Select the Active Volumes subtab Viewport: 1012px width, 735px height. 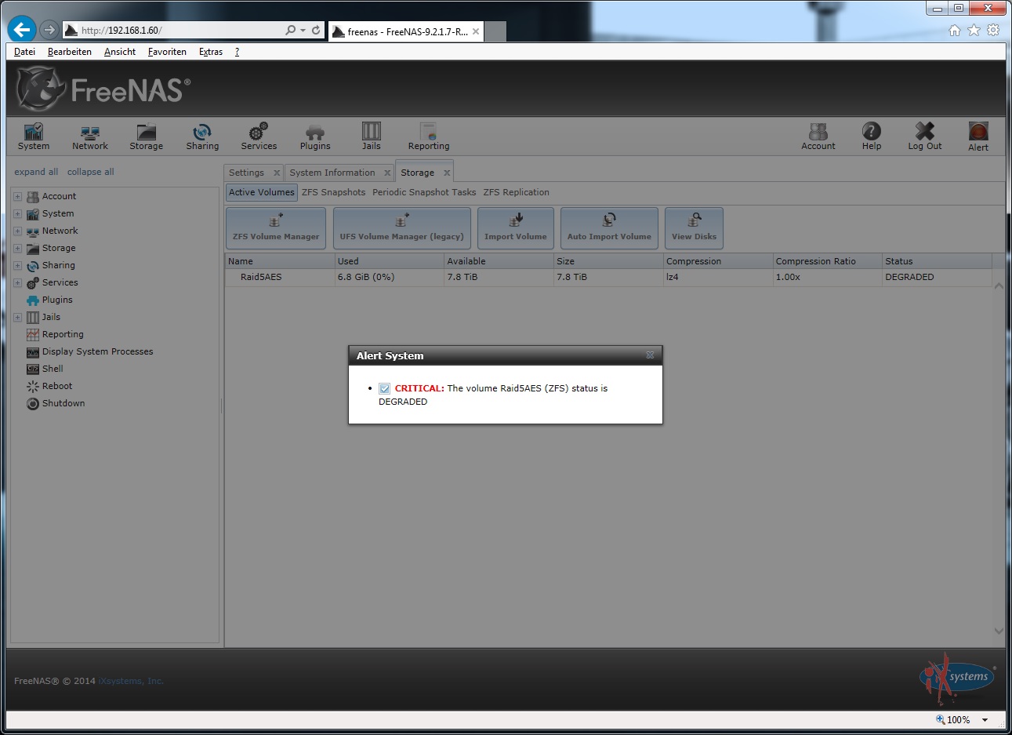(262, 192)
